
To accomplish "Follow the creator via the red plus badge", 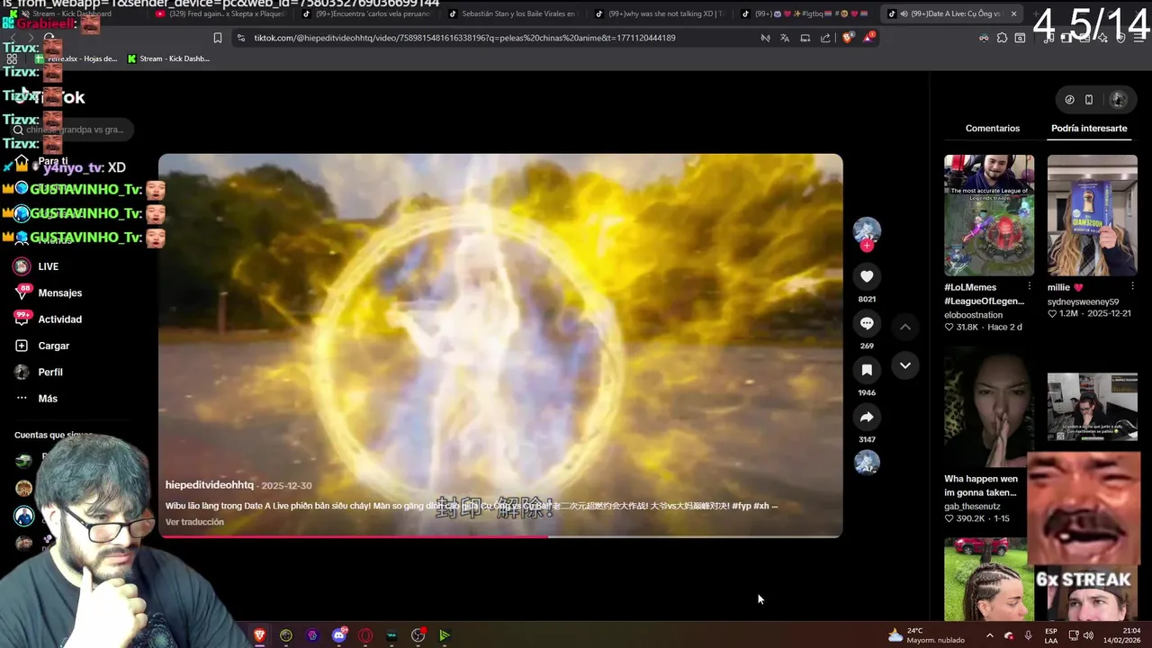I will (x=867, y=246).
